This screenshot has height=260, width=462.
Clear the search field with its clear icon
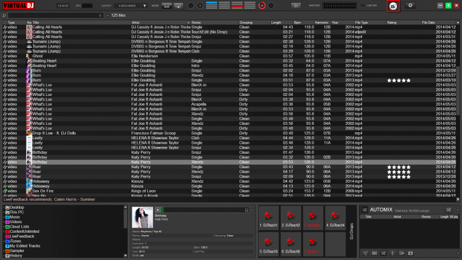[x=100, y=16]
